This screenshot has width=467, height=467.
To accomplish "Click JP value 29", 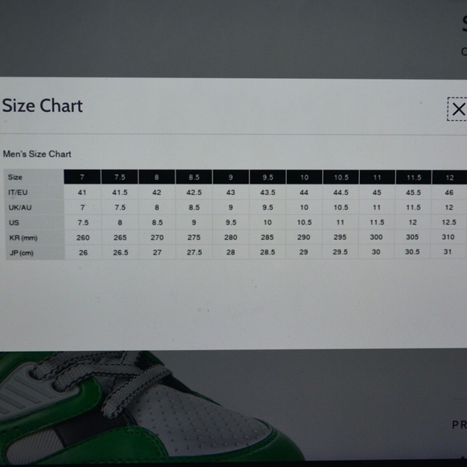I will click(304, 252).
